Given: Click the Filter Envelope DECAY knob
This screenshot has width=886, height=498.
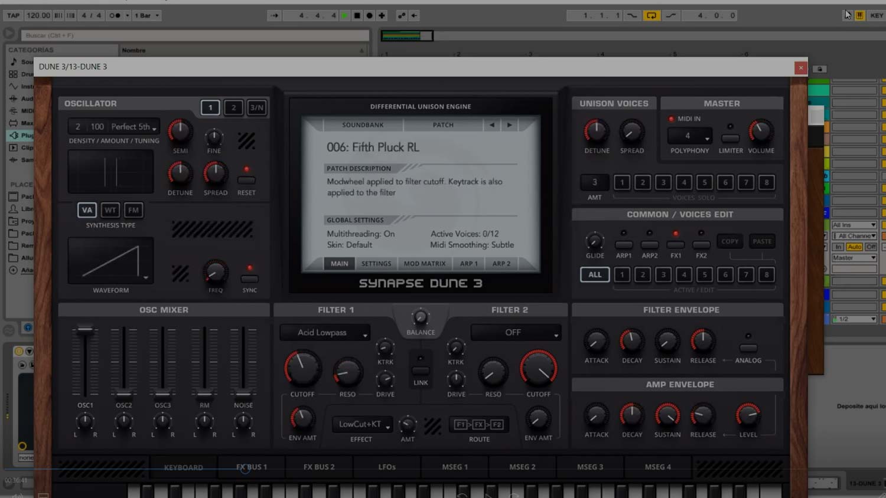Looking at the screenshot, I should click(x=631, y=341).
